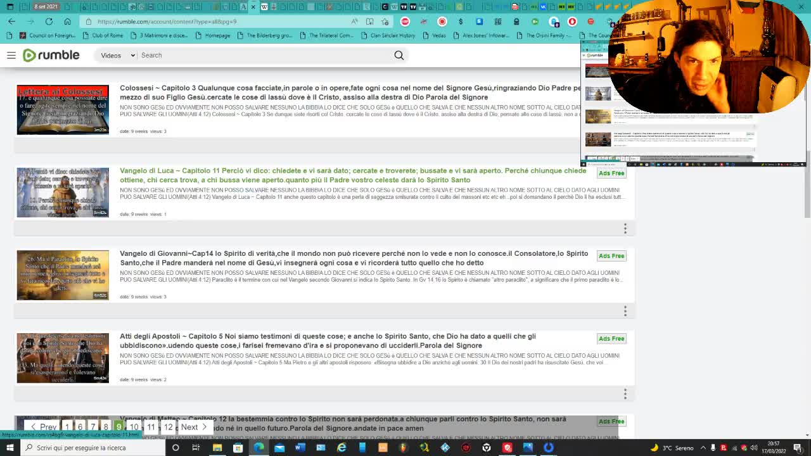Viewport: 811px width, 456px height.
Task: Go to pagination page 12
Action: [168, 427]
